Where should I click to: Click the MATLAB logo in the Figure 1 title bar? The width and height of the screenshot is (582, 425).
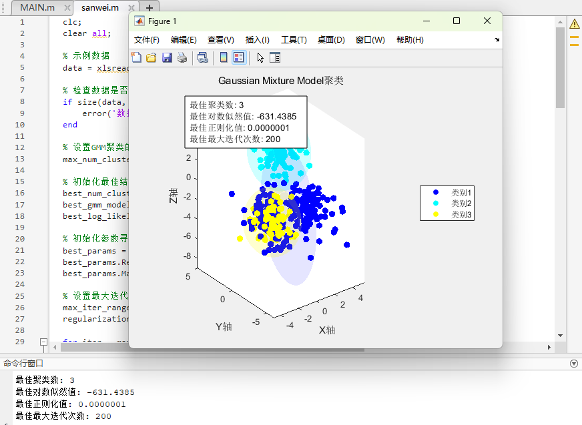[x=139, y=21]
